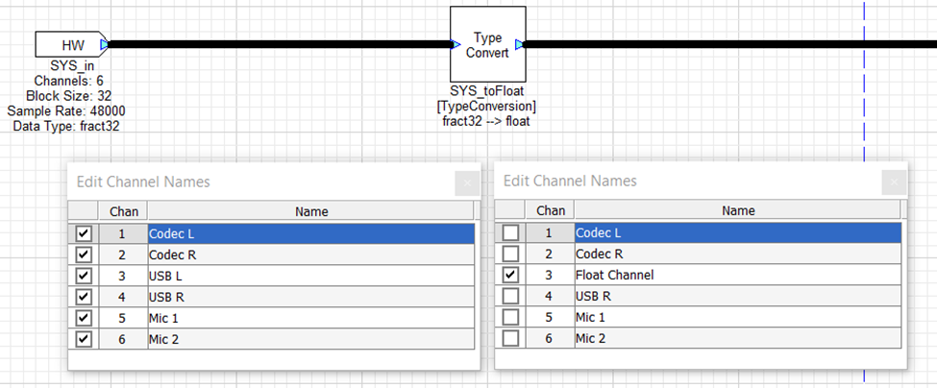Click the wire between HW and Type Convert
Viewport: 937px width, 388px height.
279,44
